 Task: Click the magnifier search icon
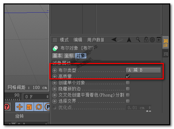pyautogui.click(x=138, y=40)
